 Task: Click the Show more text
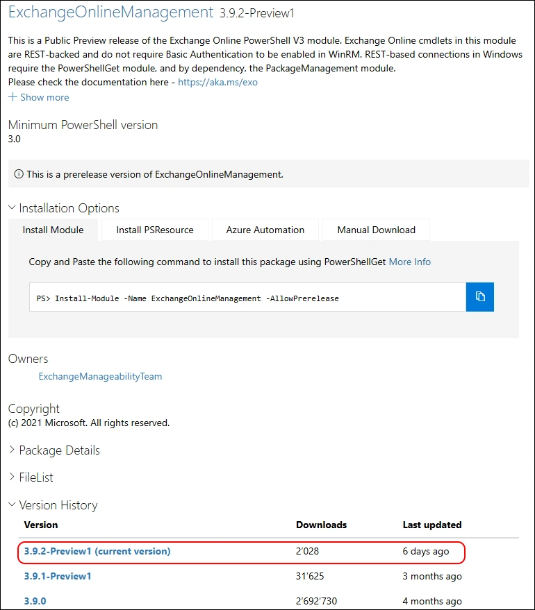pyautogui.click(x=44, y=97)
